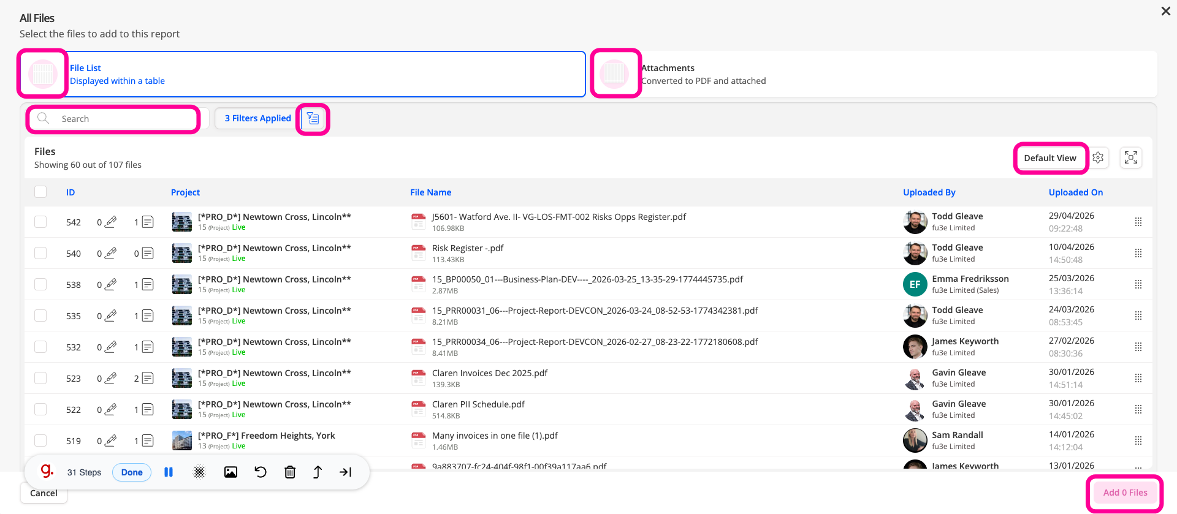Click the edit pencil icon in row 540
The image size is (1177, 514).
(110, 253)
